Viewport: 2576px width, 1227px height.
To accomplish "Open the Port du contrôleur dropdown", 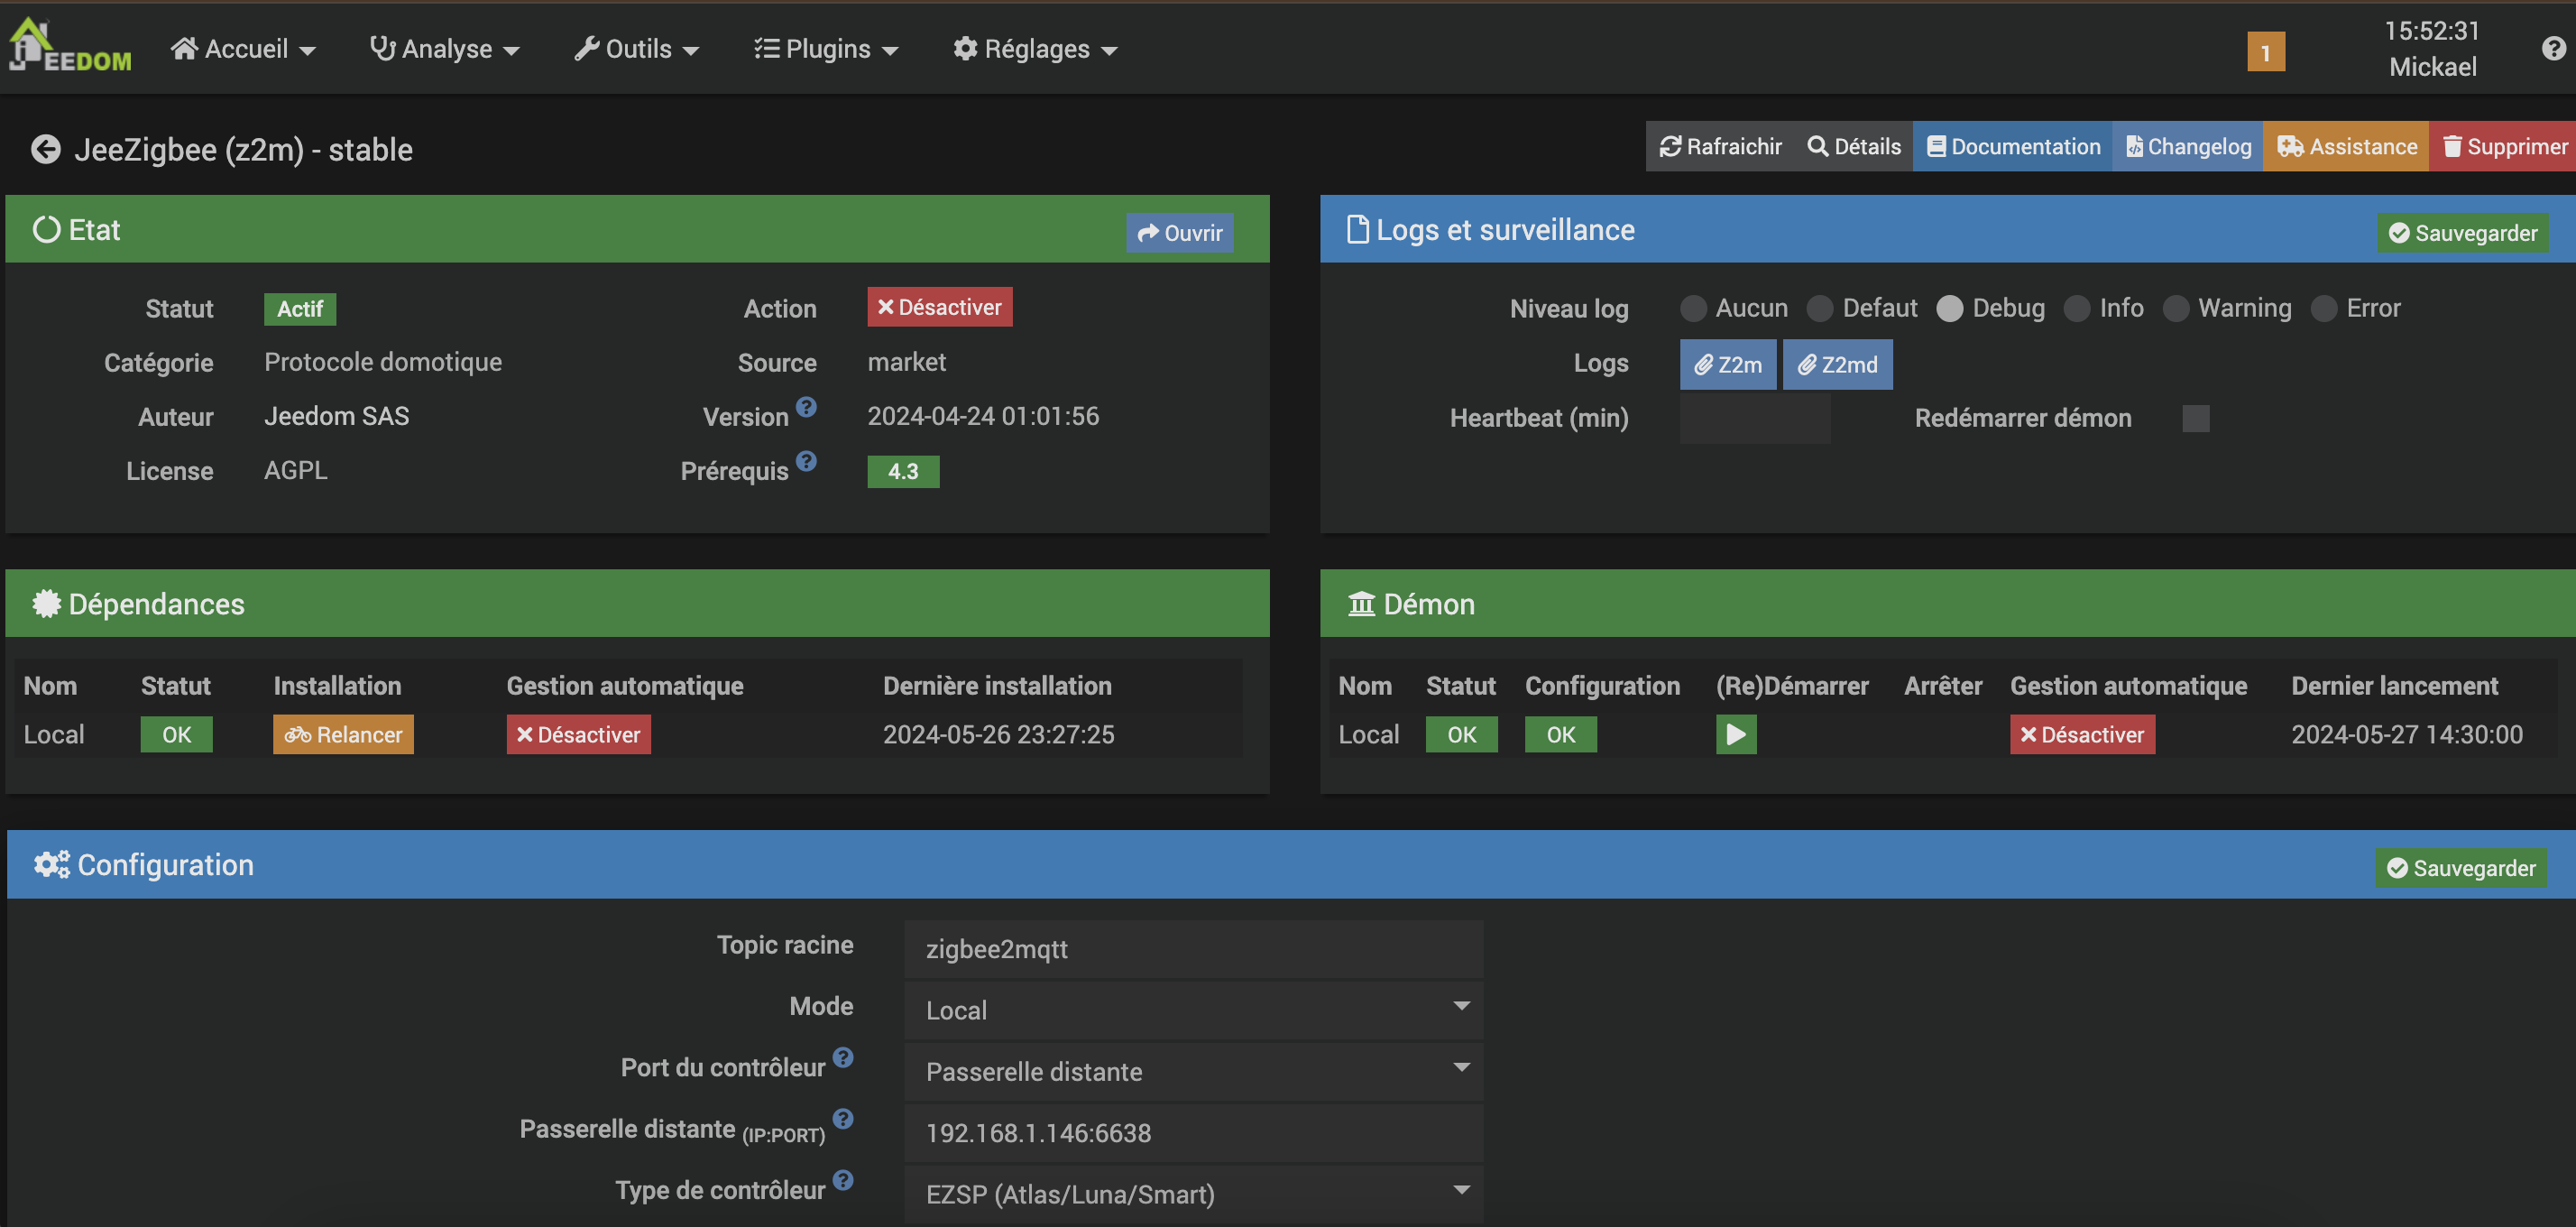I will point(1194,1072).
